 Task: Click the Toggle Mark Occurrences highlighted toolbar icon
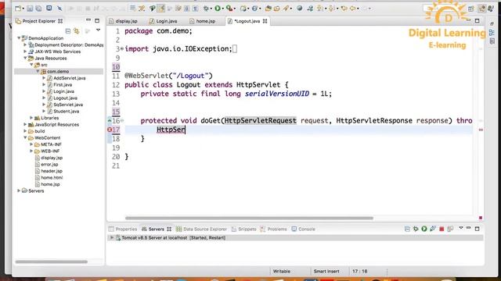161,9
